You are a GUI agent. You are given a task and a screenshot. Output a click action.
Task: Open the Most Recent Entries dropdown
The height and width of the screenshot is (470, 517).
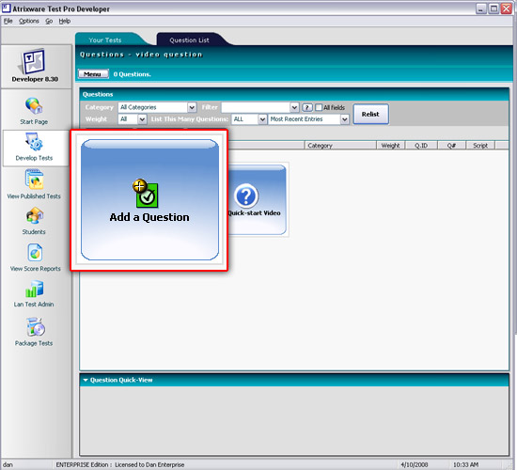click(308, 119)
